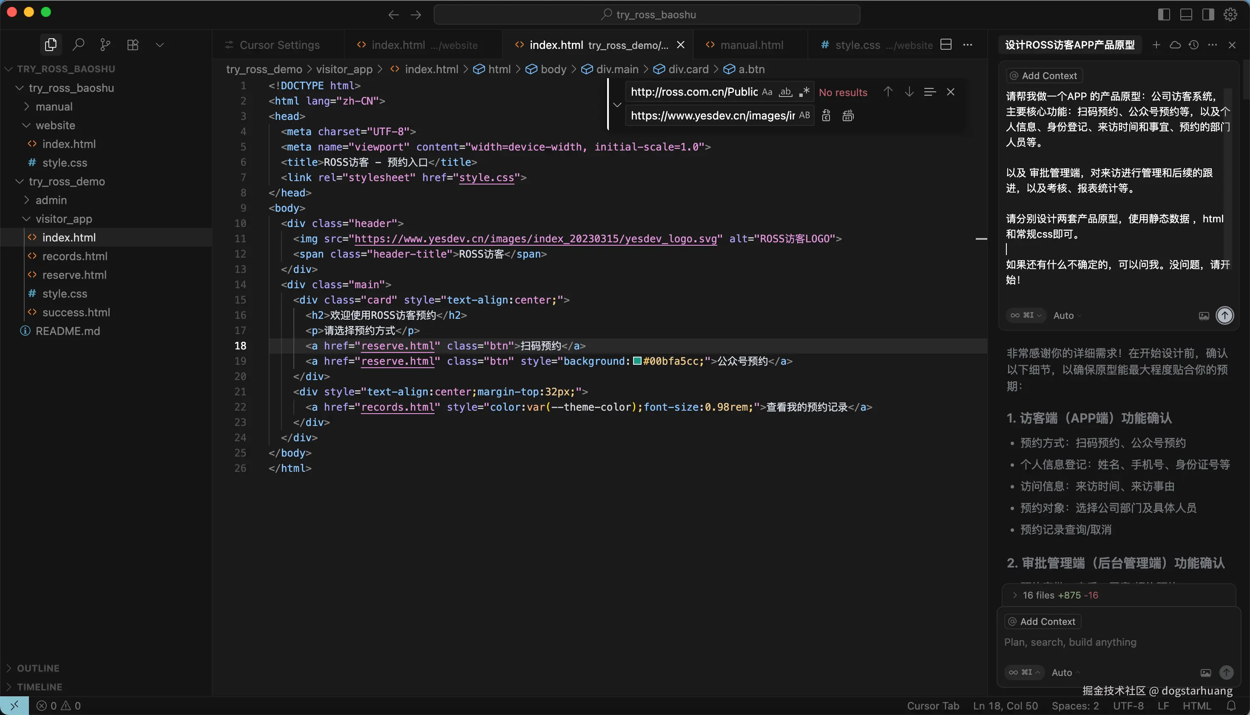The image size is (1250, 715).
Task: Start new chat with plus icon
Action: click(1156, 45)
